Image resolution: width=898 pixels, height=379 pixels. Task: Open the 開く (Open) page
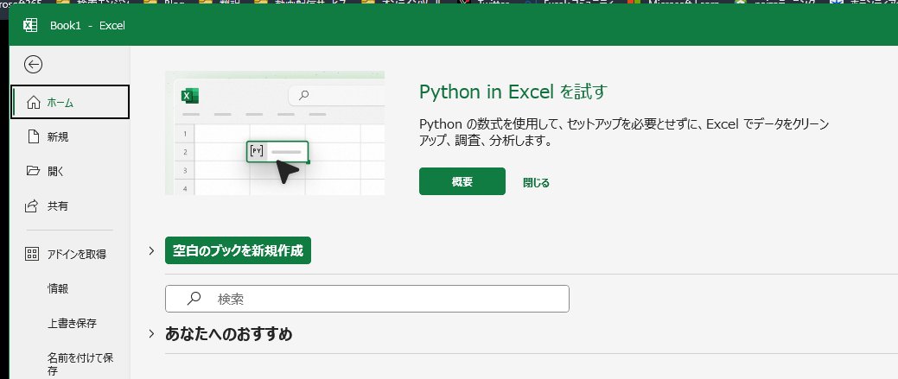pos(70,171)
